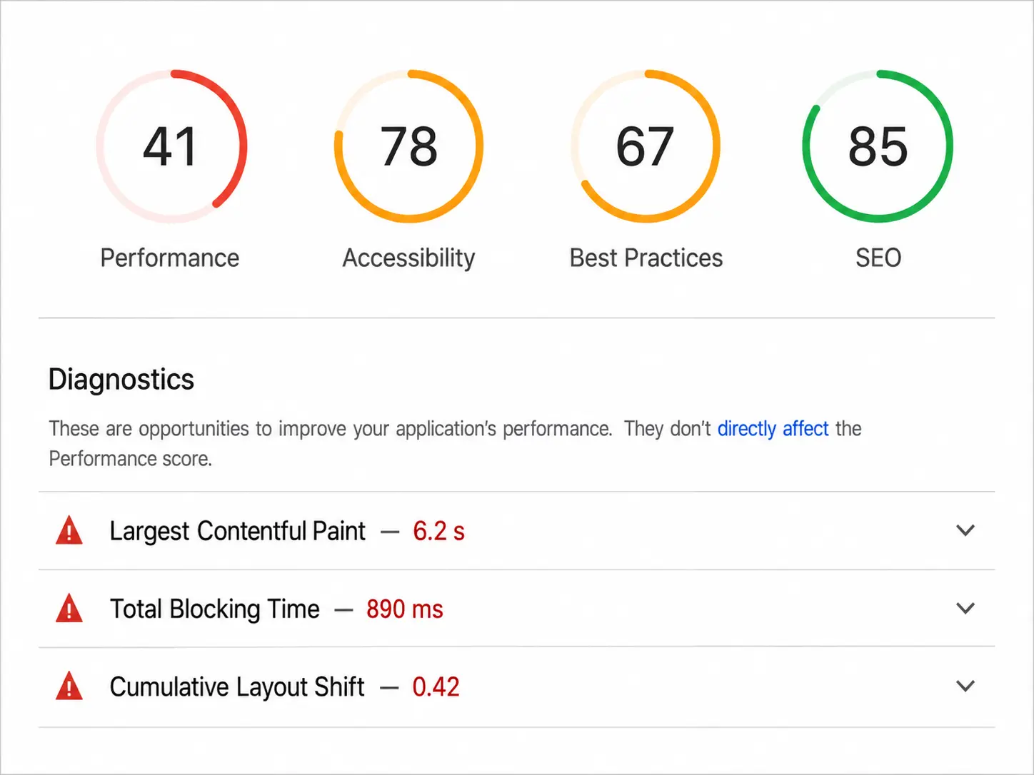Open the Accessibility category label

coord(408,258)
